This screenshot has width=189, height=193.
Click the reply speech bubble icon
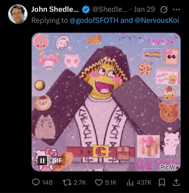(36, 182)
